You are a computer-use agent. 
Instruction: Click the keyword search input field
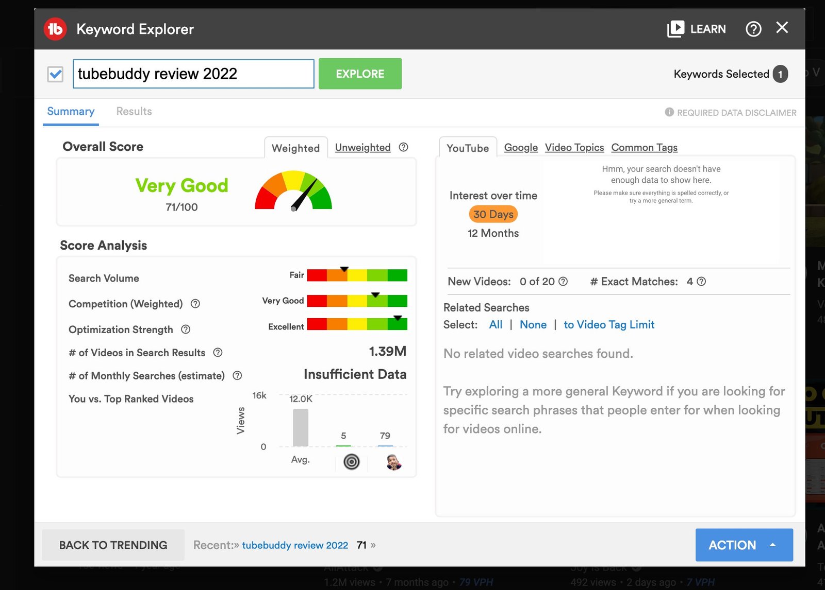pyautogui.click(x=193, y=74)
